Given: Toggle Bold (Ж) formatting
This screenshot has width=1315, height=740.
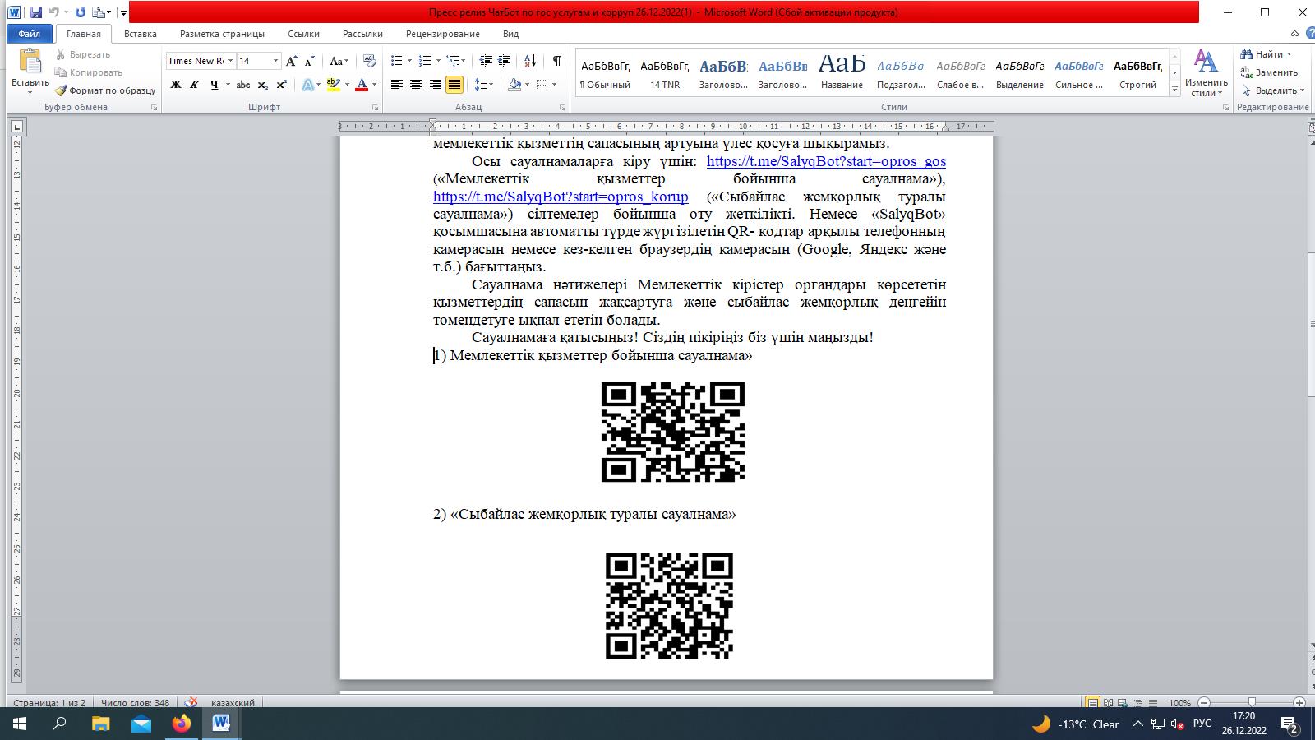Looking at the screenshot, I should pos(175,85).
